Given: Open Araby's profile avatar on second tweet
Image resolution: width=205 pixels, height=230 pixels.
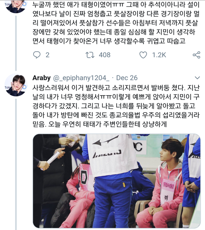Looking at the screenshot, I should pyautogui.click(x=16, y=85).
